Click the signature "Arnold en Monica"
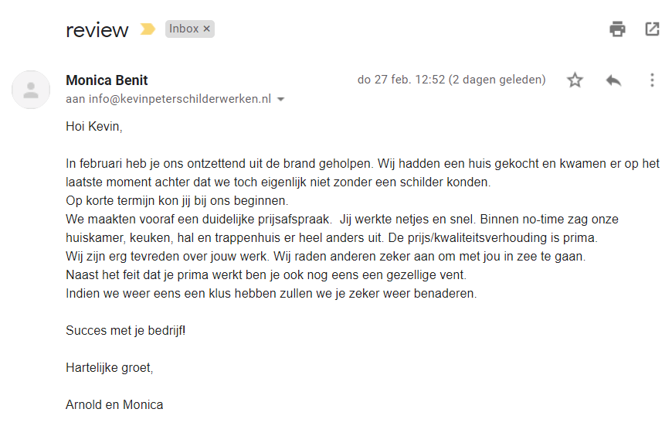 (114, 404)
